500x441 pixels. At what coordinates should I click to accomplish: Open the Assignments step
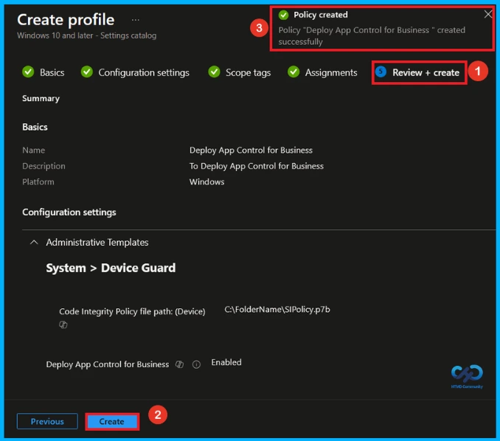322,72
